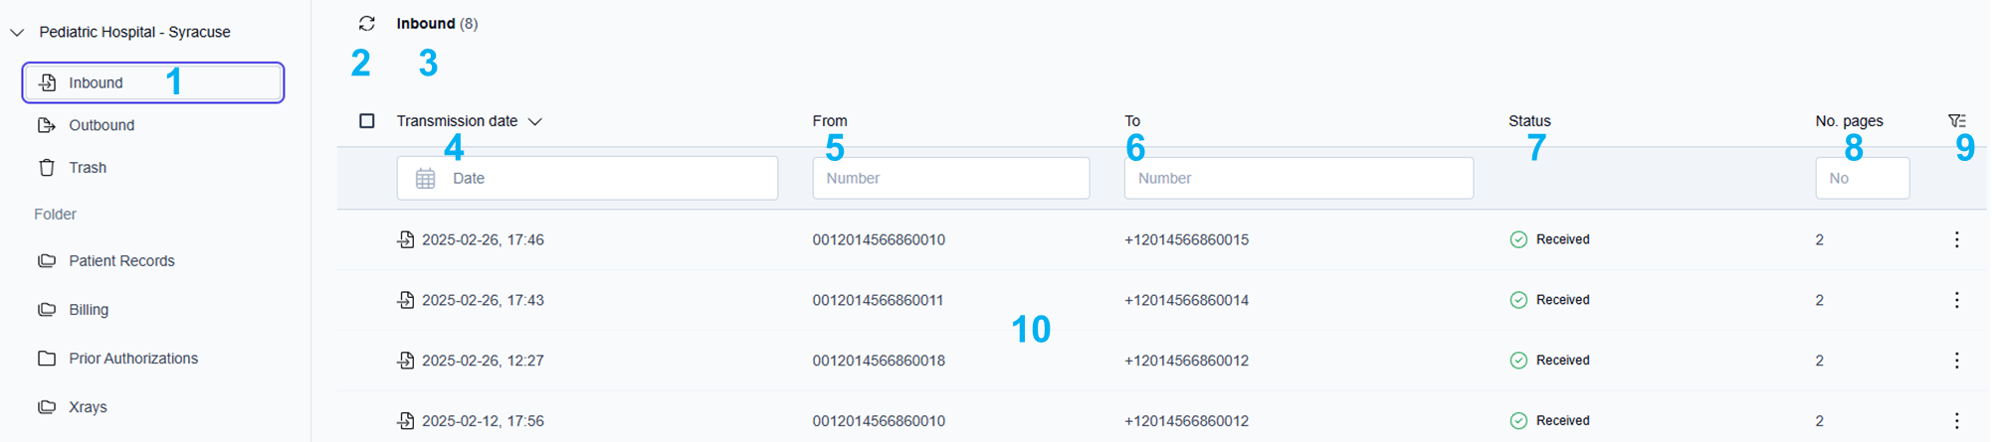Open the filter toggle icon in header
The image size is (1999, 442).
1956,121
